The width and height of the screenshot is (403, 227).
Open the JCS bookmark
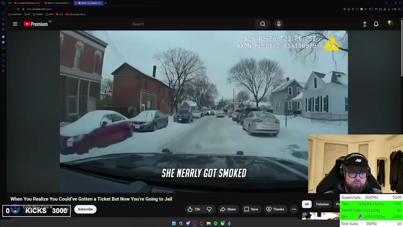coord(60,14)
